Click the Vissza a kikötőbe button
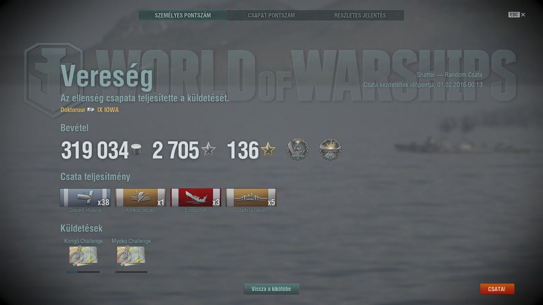 tap(271, 289)
